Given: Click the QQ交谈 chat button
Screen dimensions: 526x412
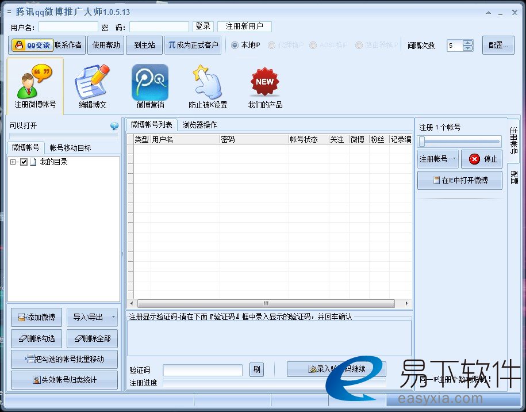Looking at the screenshot, I should click(33, 45).
